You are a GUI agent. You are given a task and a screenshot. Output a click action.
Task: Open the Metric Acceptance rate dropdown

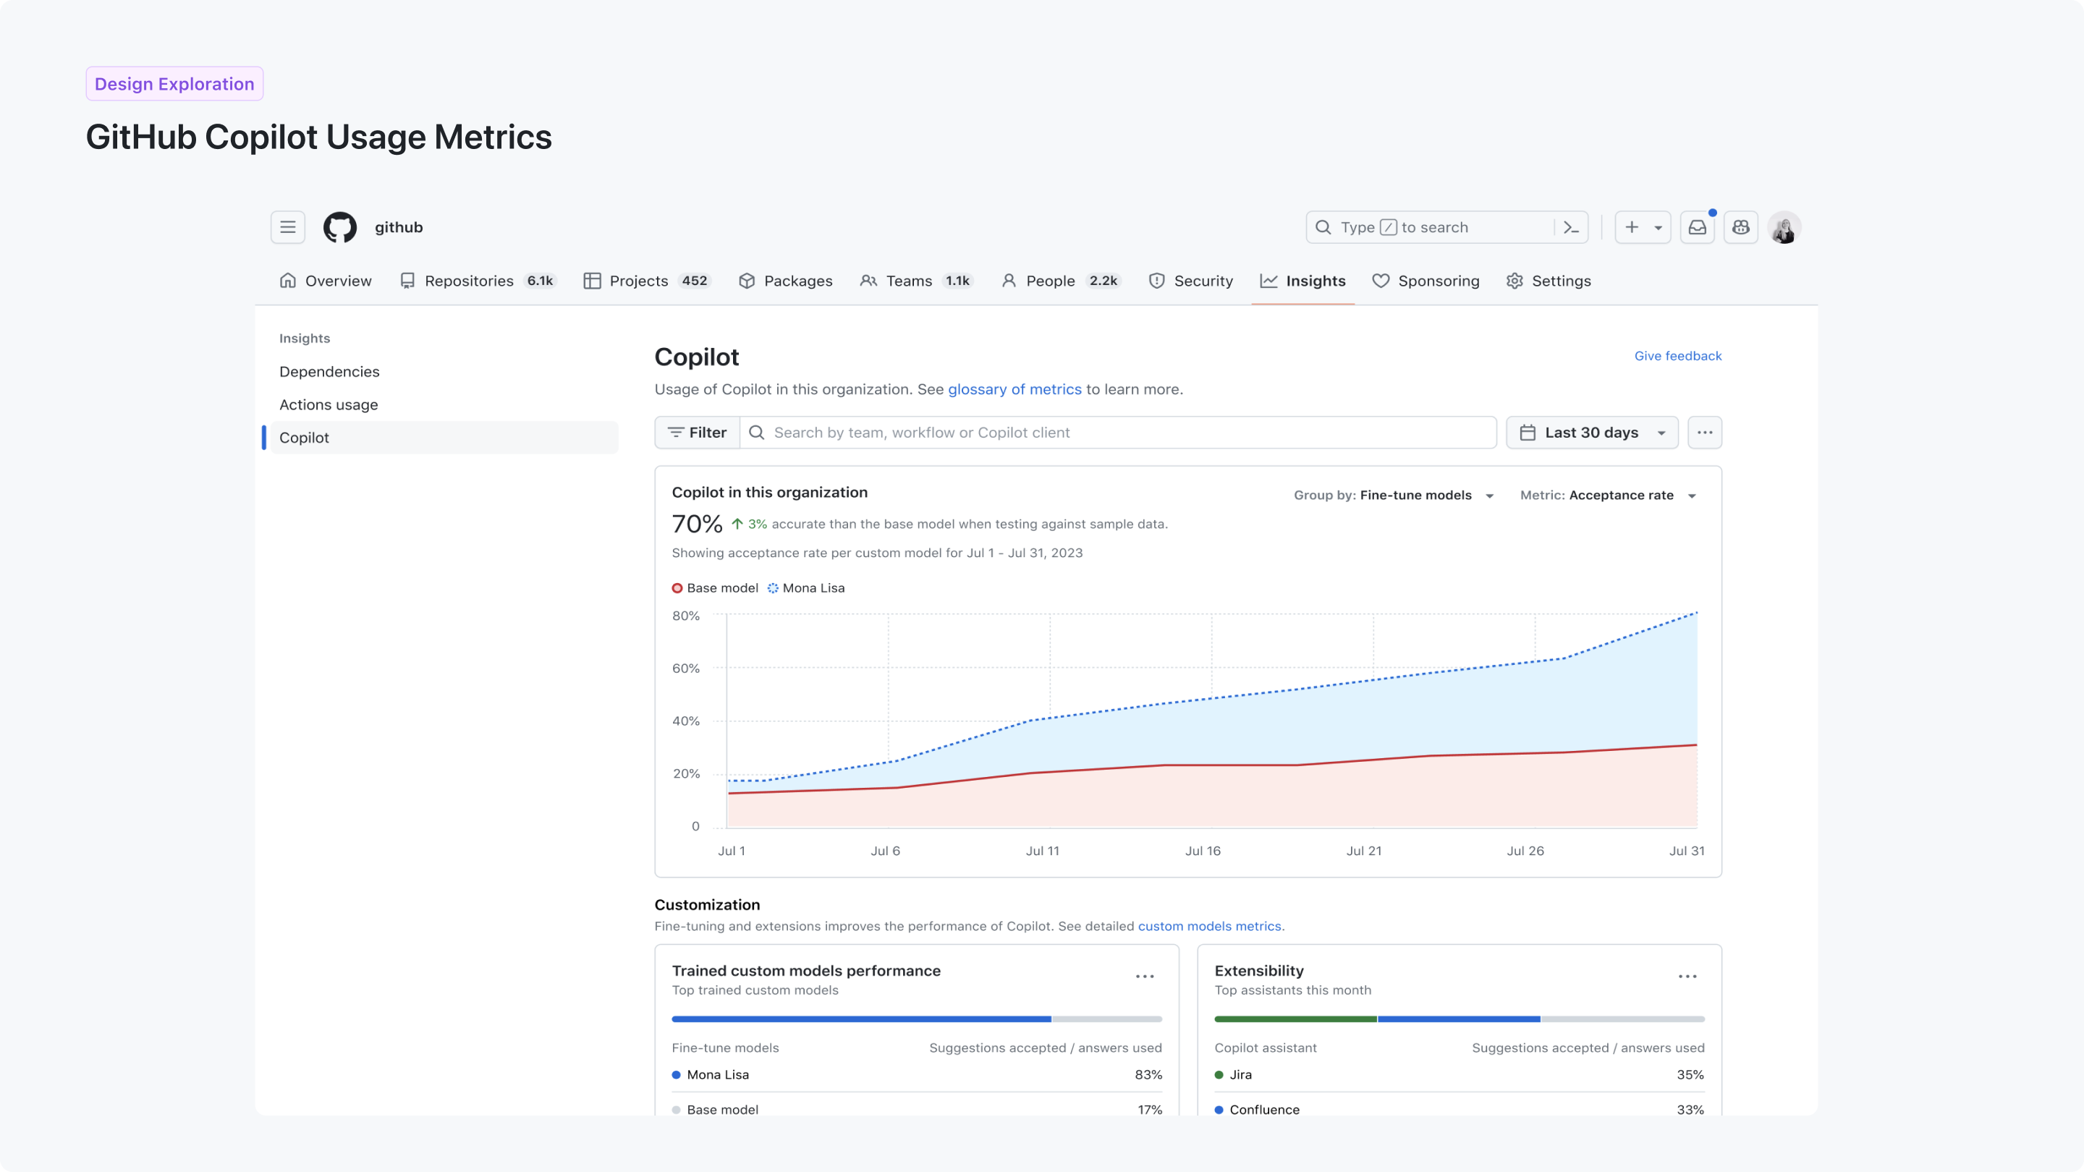click(x=1609, y=495)
